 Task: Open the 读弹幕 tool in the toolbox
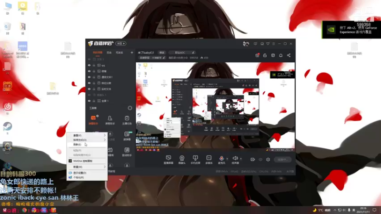[x=127, y=136]
